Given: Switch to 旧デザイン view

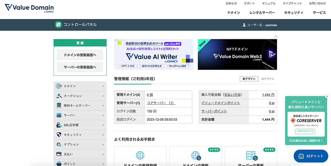Looking at the screenshot, I should pos(268,79).
